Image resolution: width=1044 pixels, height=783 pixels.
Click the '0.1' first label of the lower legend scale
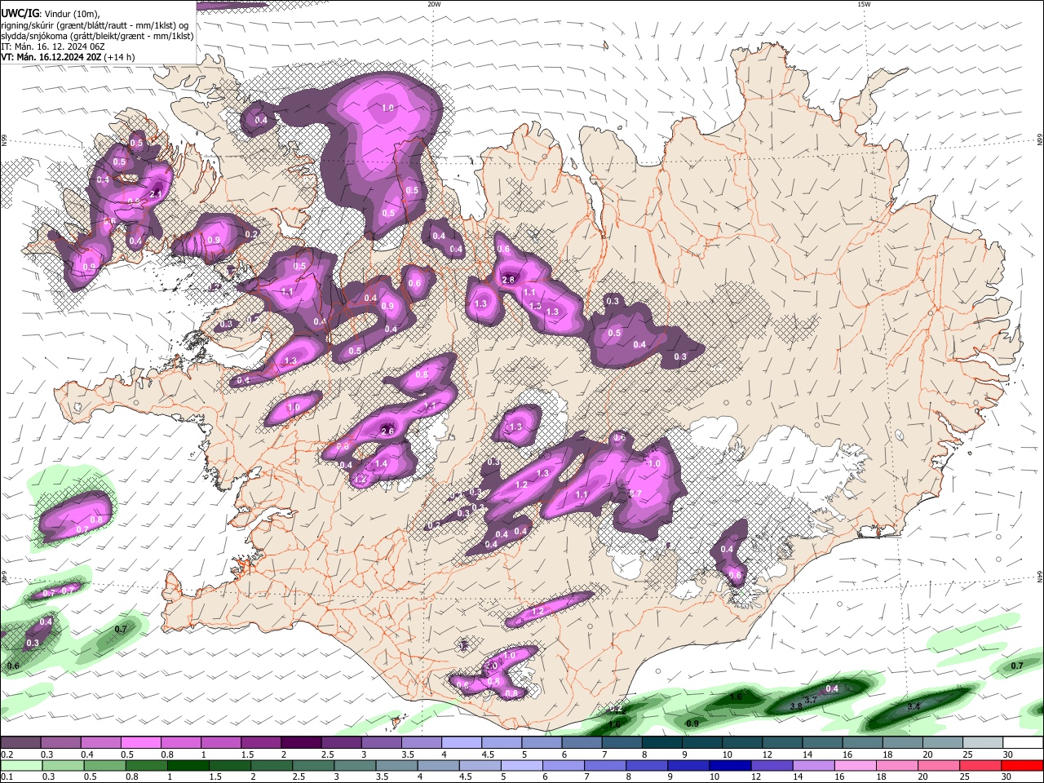6,776
